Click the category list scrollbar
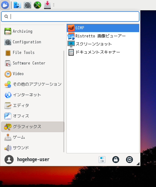Viewport: 156px width, 187px height. [64, 101]
